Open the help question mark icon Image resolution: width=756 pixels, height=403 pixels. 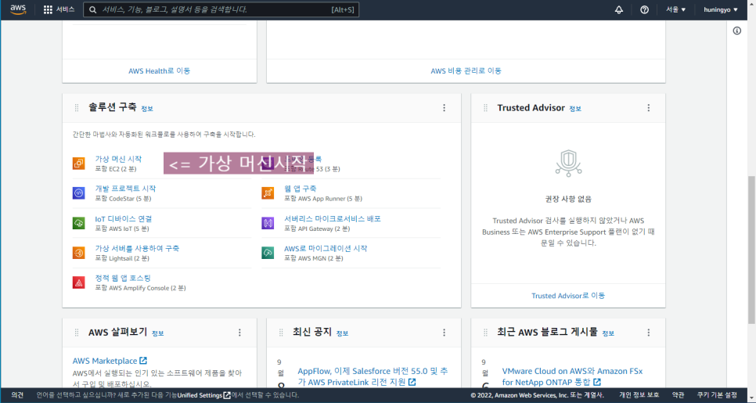point(644,9)
